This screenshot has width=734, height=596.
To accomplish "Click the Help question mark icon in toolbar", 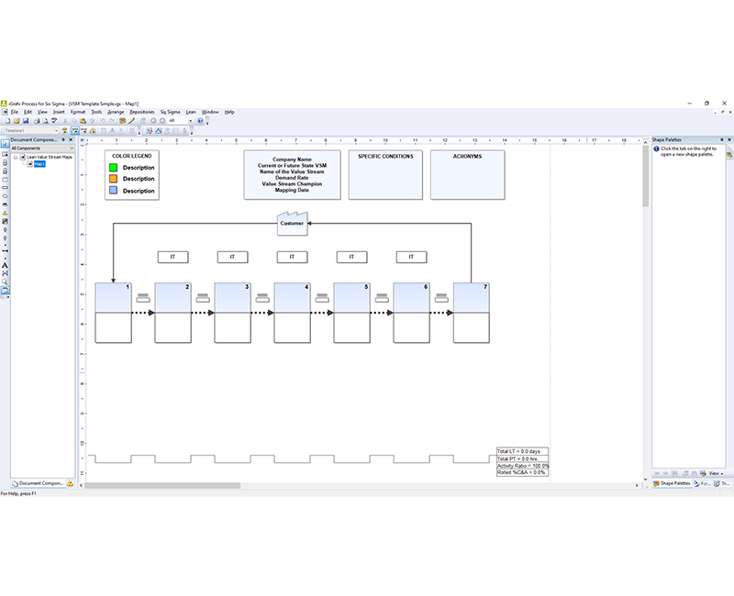I will tap(201, 121).
